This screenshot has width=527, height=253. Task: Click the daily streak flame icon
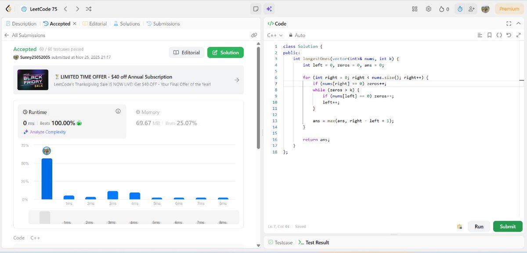[441, 9]
